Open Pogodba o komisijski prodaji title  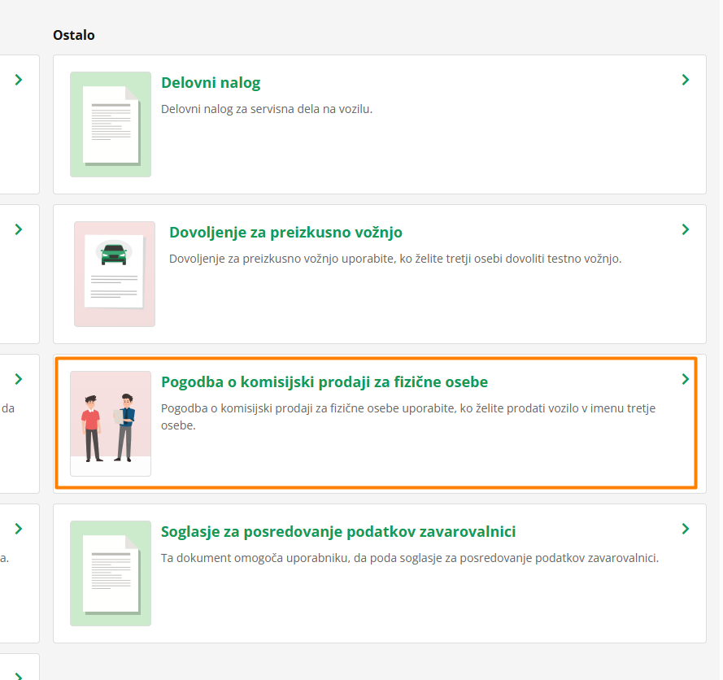324,382
